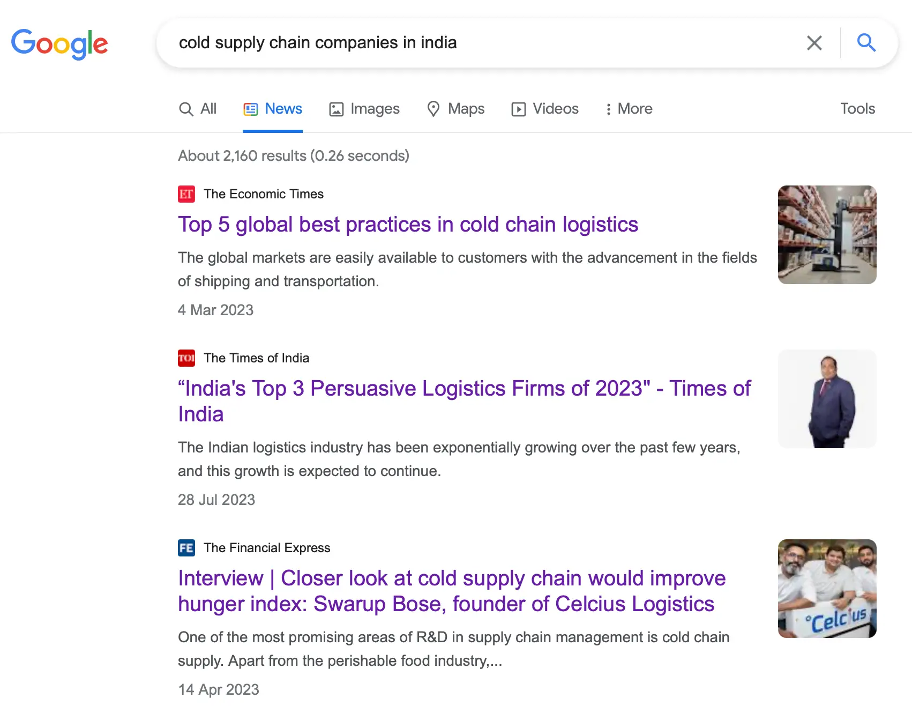This screenshot has height=713, width=912.
Task: Click the blue magnifying glass search icon
Action: tap(866, 42)
